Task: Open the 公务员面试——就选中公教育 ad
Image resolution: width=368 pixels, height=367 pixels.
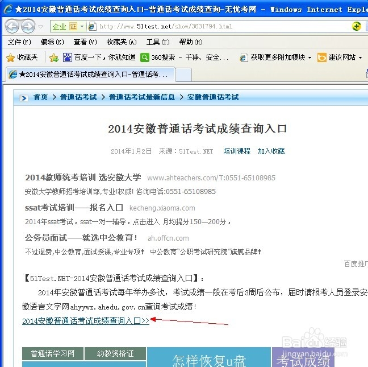Action: [x=81, y=238]
